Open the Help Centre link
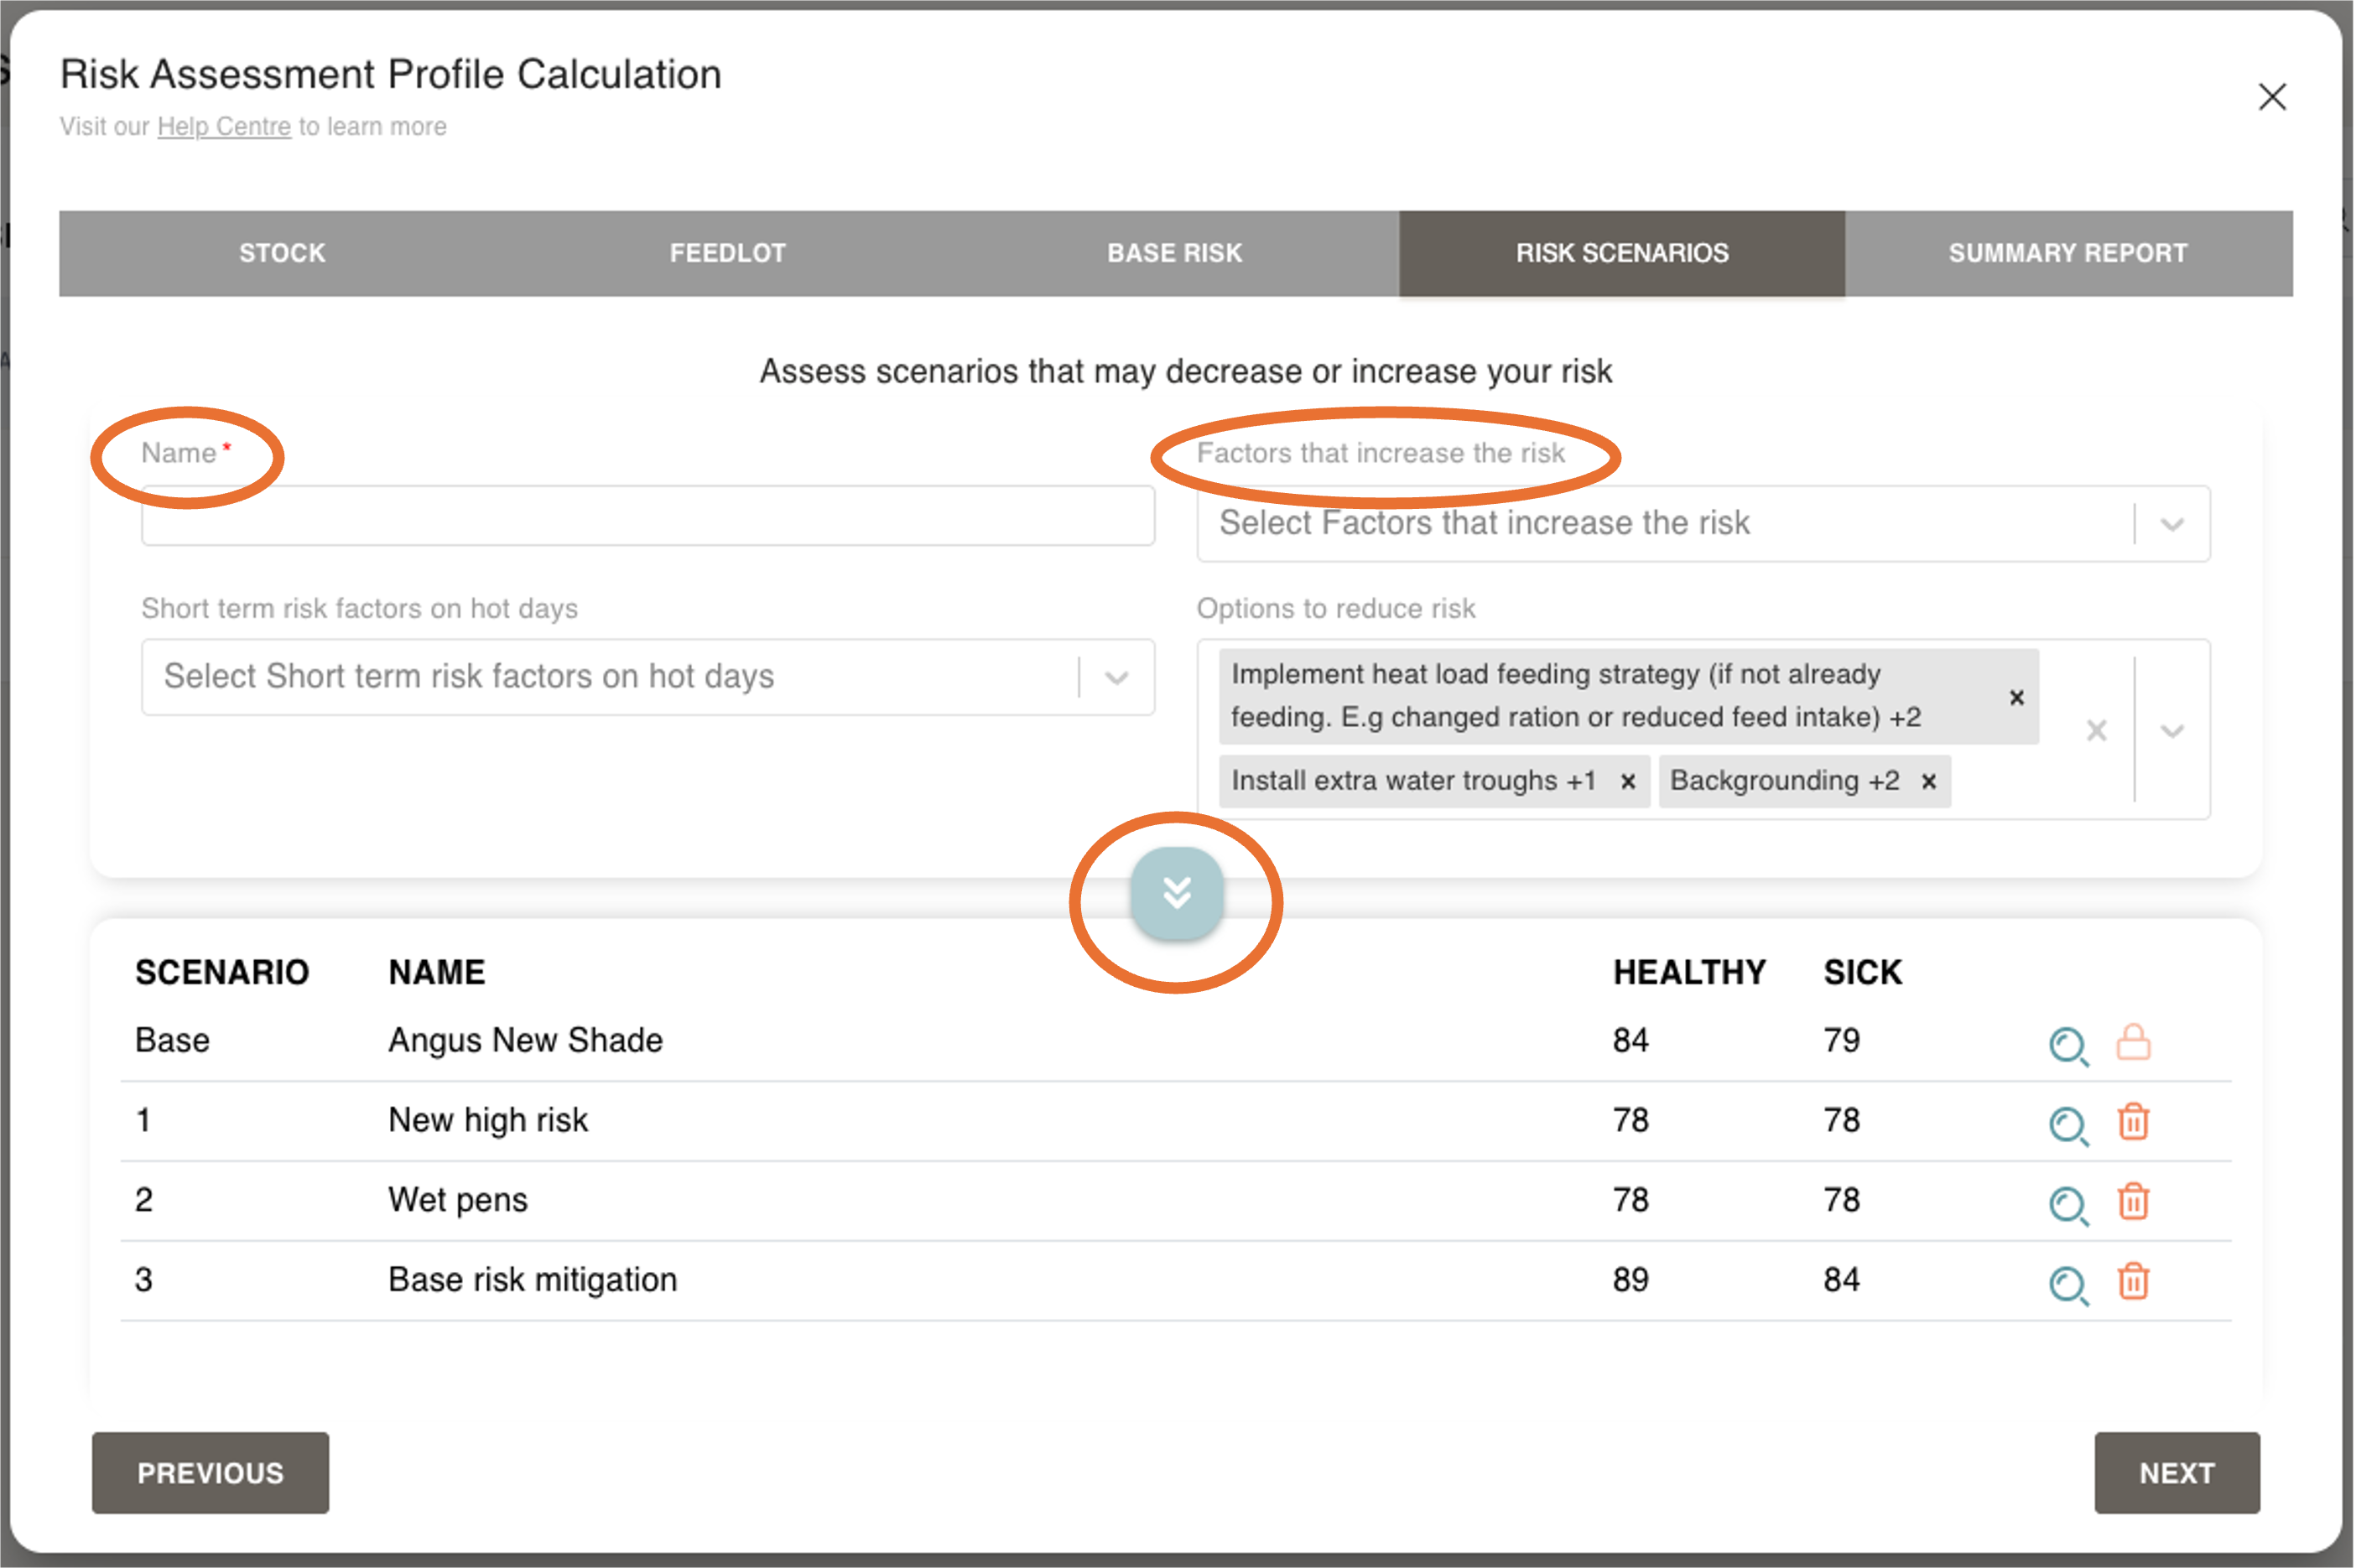The width and height of the screenshot is (2356, 1568). 224,127
